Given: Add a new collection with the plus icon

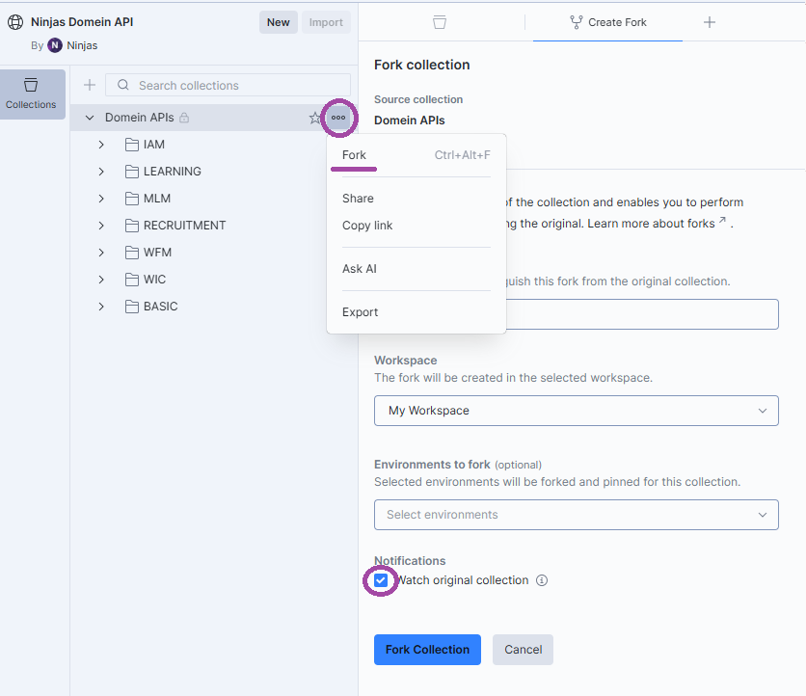Looking at the screenshot, I should [x=90, y=85].
